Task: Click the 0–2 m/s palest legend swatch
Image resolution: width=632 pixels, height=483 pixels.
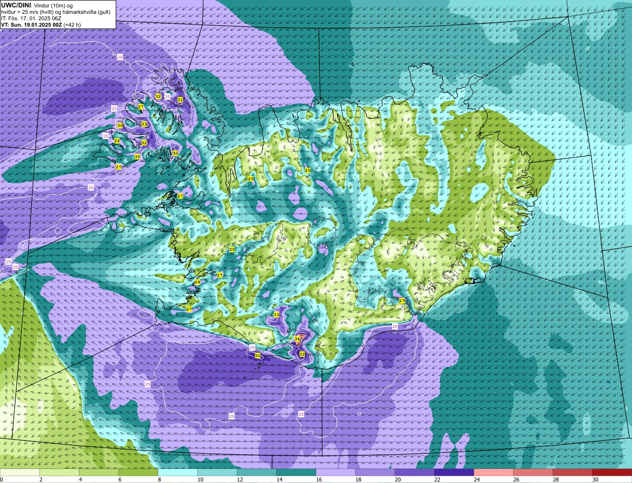Action: (20, 472)
